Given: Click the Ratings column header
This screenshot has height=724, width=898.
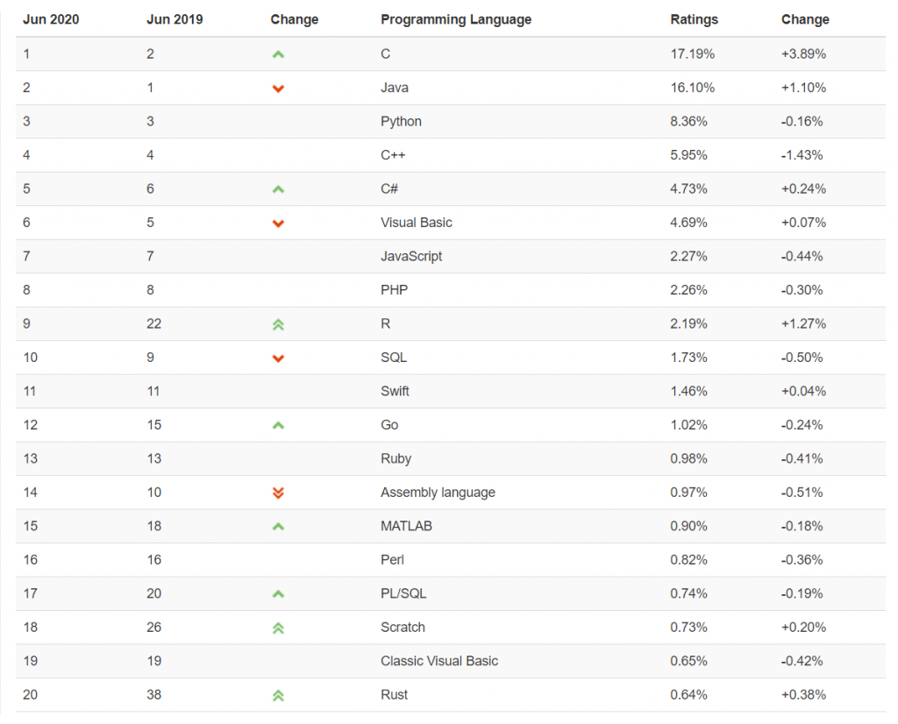Looking at the screenshot, I should [x=695, y=19].
